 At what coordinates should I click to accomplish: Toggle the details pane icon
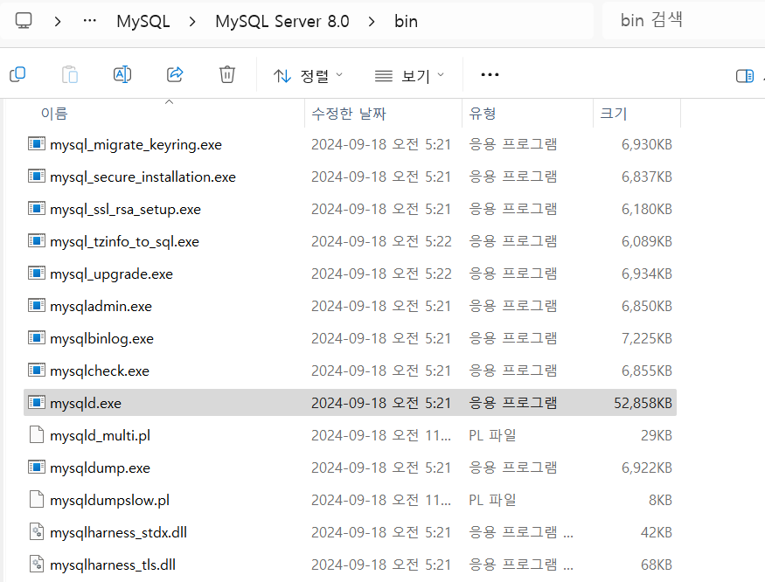click(745, 76)
